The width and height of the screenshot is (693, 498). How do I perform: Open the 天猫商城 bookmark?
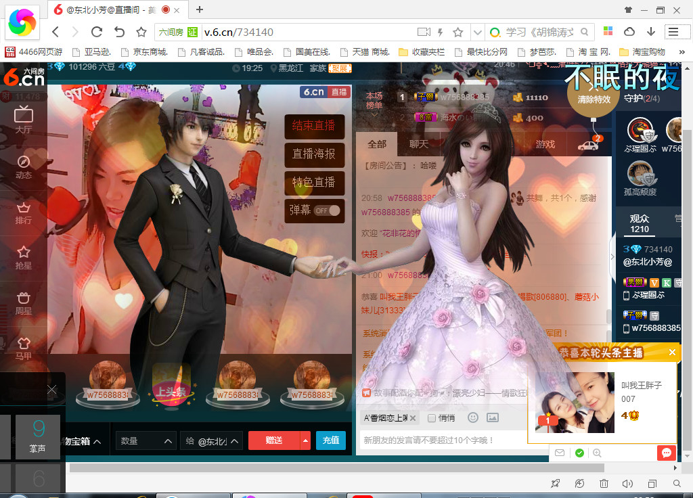(x=365, y=52)
